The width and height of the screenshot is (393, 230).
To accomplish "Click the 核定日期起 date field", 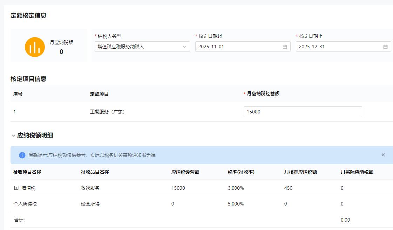I will coord(238,47).
